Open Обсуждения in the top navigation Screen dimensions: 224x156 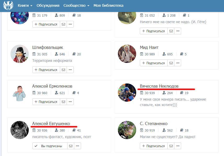tap(48, 5)
